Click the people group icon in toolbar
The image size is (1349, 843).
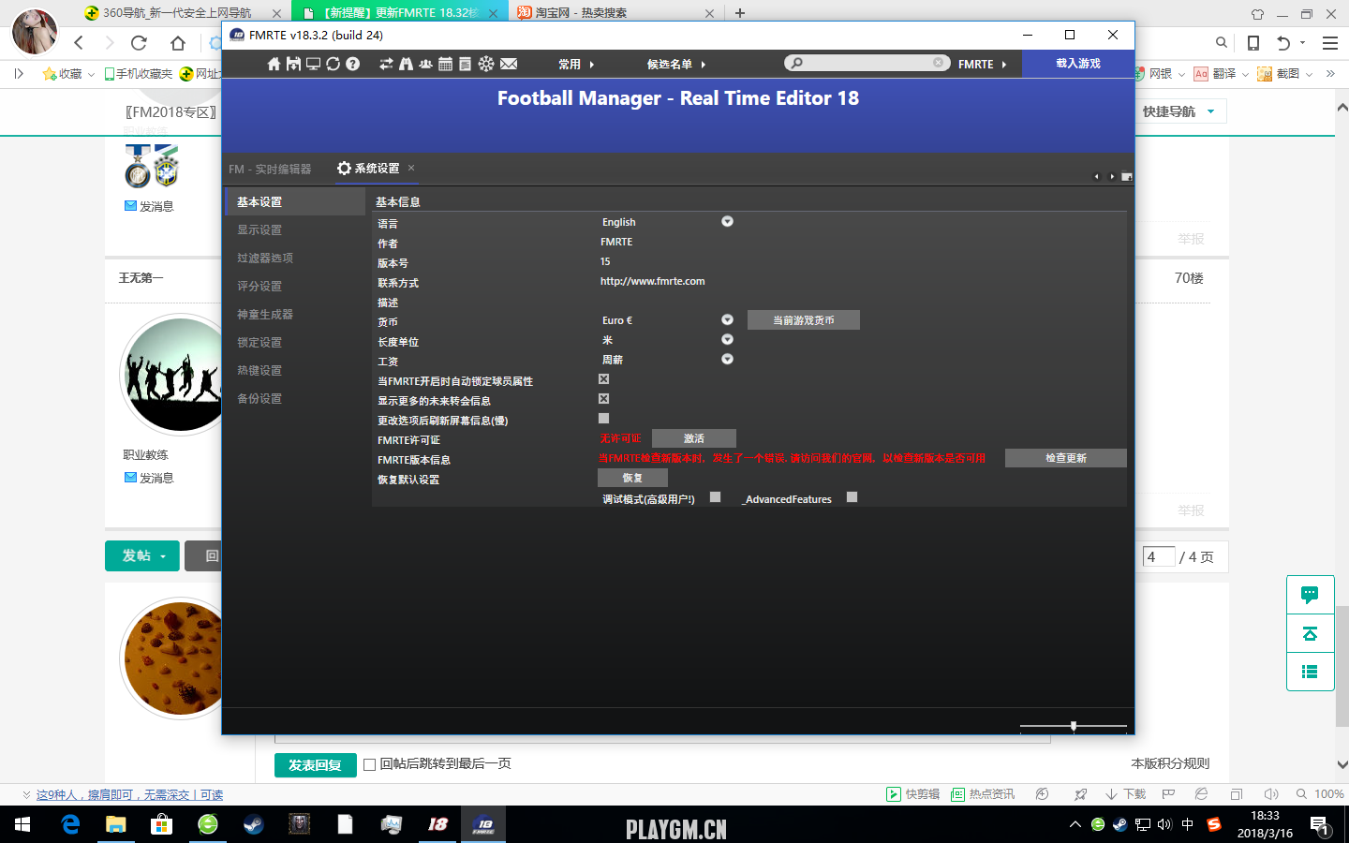click(x=425, y=64)
